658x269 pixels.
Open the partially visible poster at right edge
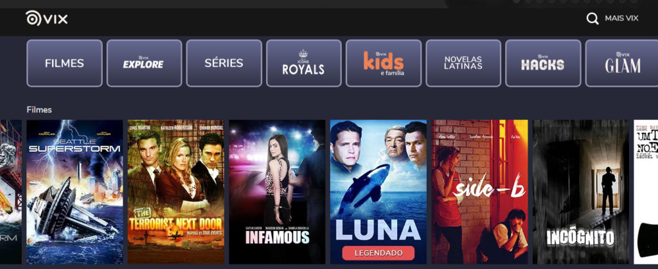tap(646, 192)
